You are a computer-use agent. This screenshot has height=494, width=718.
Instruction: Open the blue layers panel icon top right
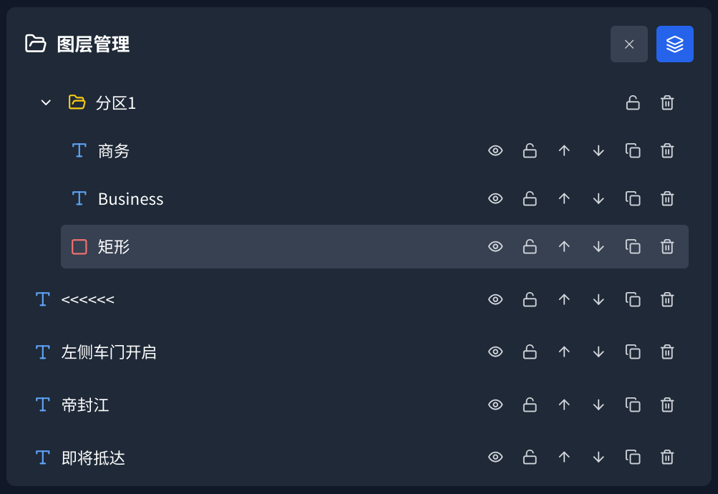pyautogui.click(x=674, y=44)
